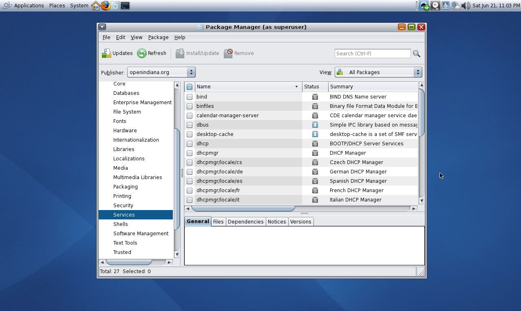Open the Edit menu
Image resolution: width=521 pixels, height=311 pixels.
click(121, 37)
